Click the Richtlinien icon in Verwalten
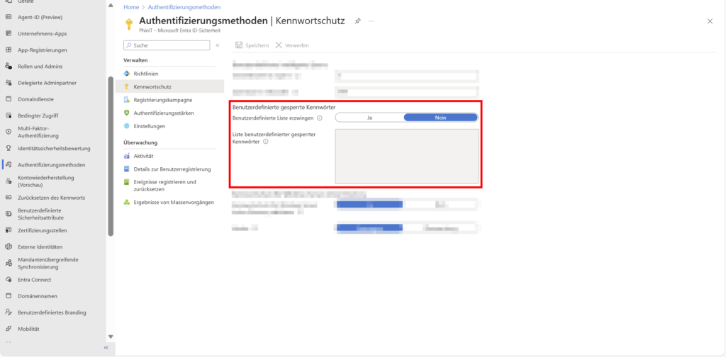 (x=128, y=74)
